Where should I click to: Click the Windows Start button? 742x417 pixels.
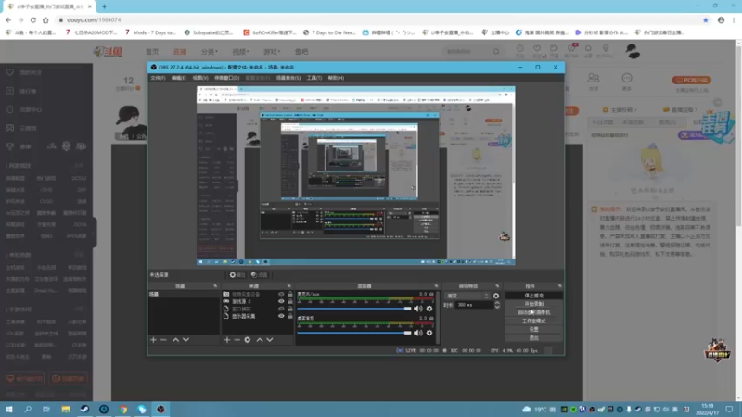[9, 410]
